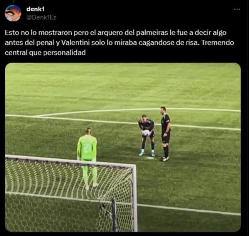
Task: Click the goal net in the photo
Action: click(x=68, y=194)
